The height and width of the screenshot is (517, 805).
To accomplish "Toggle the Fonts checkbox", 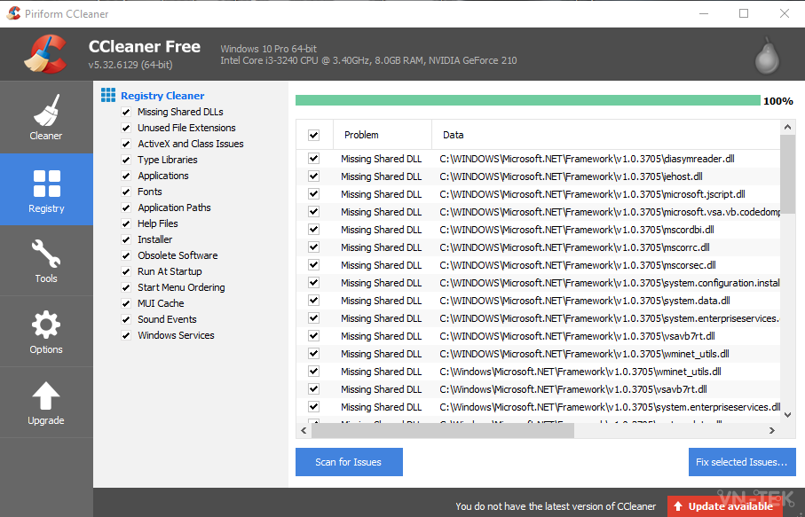I will click(x=126, y=192).
